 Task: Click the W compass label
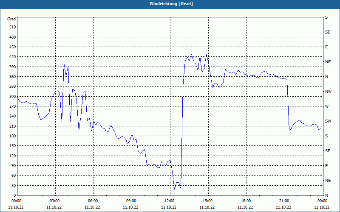[327, 106]
